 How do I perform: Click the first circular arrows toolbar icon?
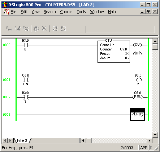pyautogui.click(x=55, y=29)
